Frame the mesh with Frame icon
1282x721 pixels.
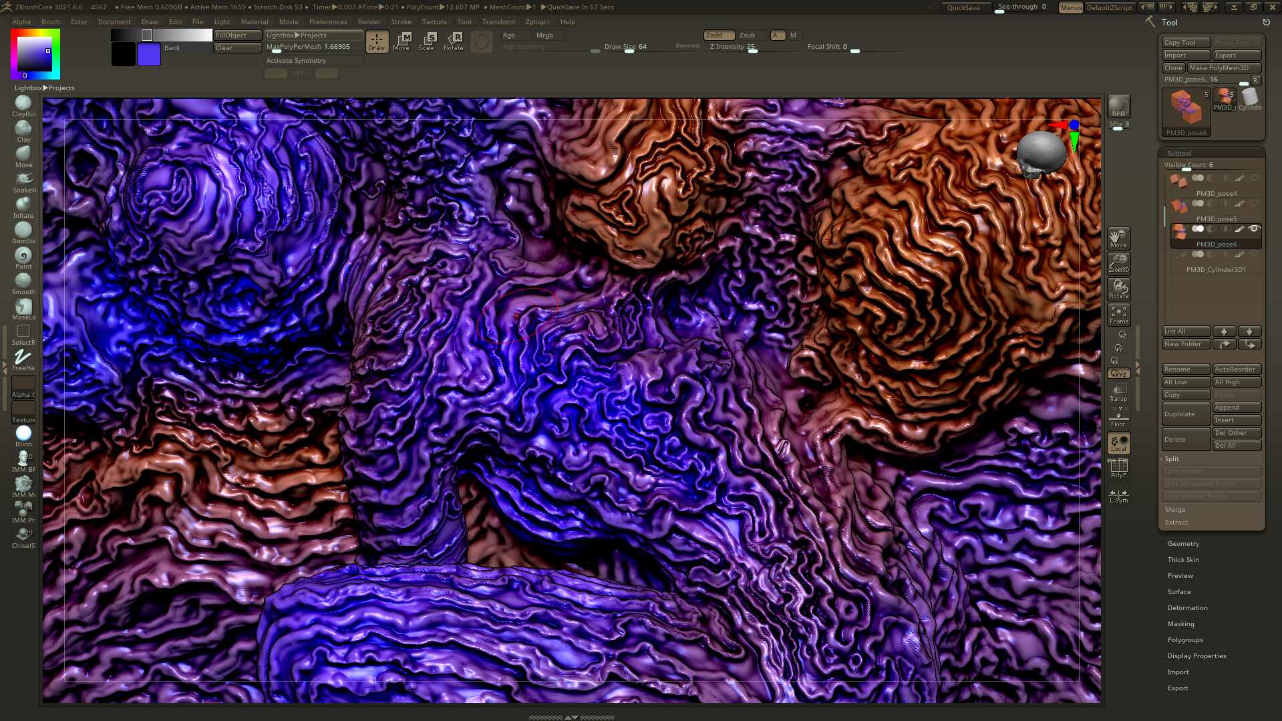[x=1118, y=315]
